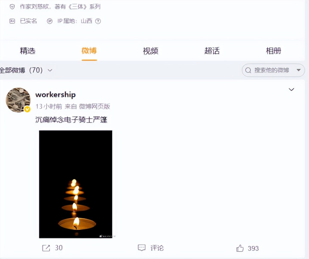Open the 超话 tab

point(212,51)
